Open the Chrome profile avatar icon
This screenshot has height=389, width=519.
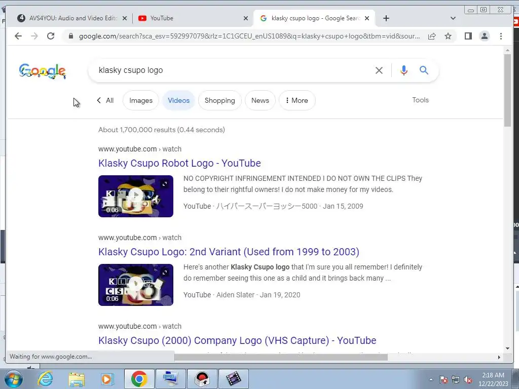pos(484,36)
